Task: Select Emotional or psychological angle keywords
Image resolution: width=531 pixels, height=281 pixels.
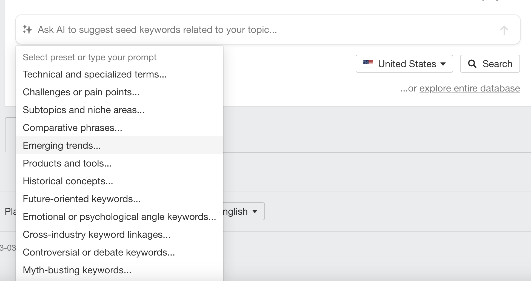Action: [x=119, y=216]
